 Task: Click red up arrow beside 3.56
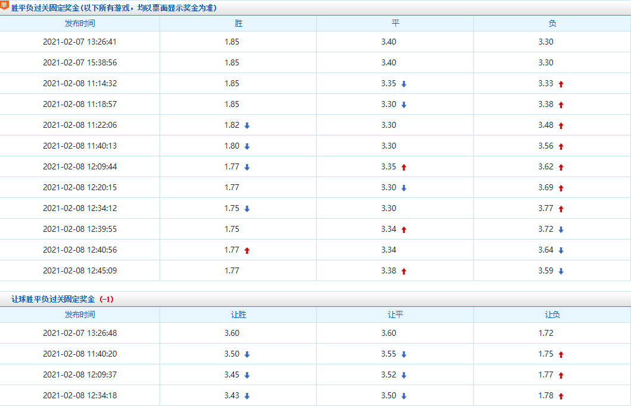(561, 147)
